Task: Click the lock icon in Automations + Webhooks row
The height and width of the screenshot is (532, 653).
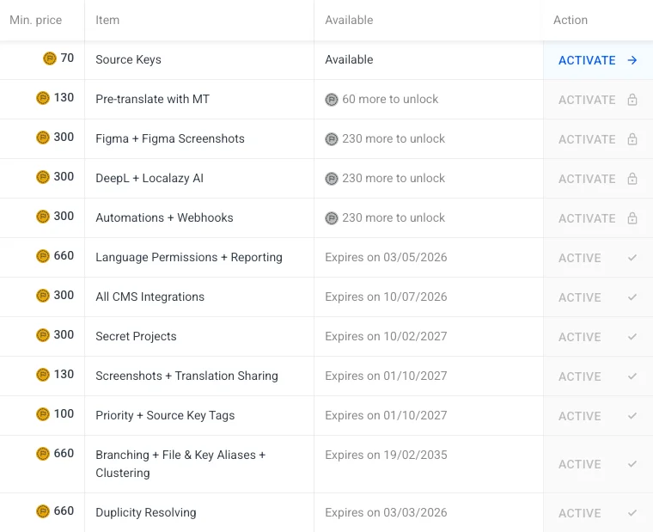Action: point(632,218)
